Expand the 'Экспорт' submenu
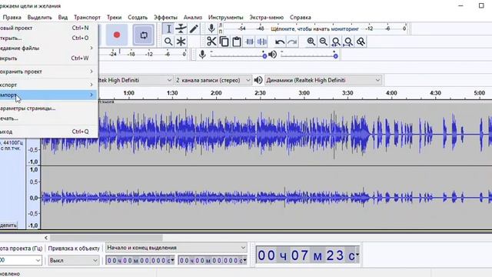Image resolution: width=492 pixels, height=277 pixels. [x=48, y=85]
